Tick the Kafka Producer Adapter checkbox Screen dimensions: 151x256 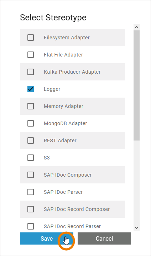point(31,72)
